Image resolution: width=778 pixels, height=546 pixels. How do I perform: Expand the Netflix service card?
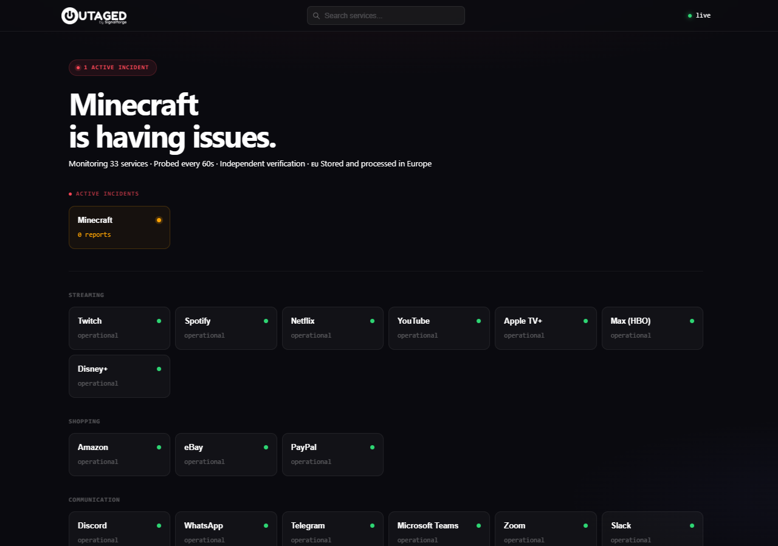point(332,328)
